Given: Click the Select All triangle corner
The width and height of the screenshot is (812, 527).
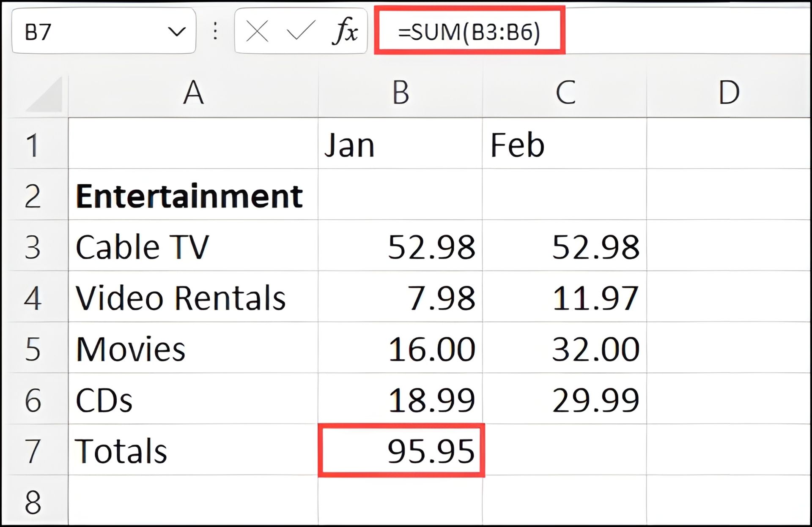Looking at the screenshot, I should [x=44, y=94].
